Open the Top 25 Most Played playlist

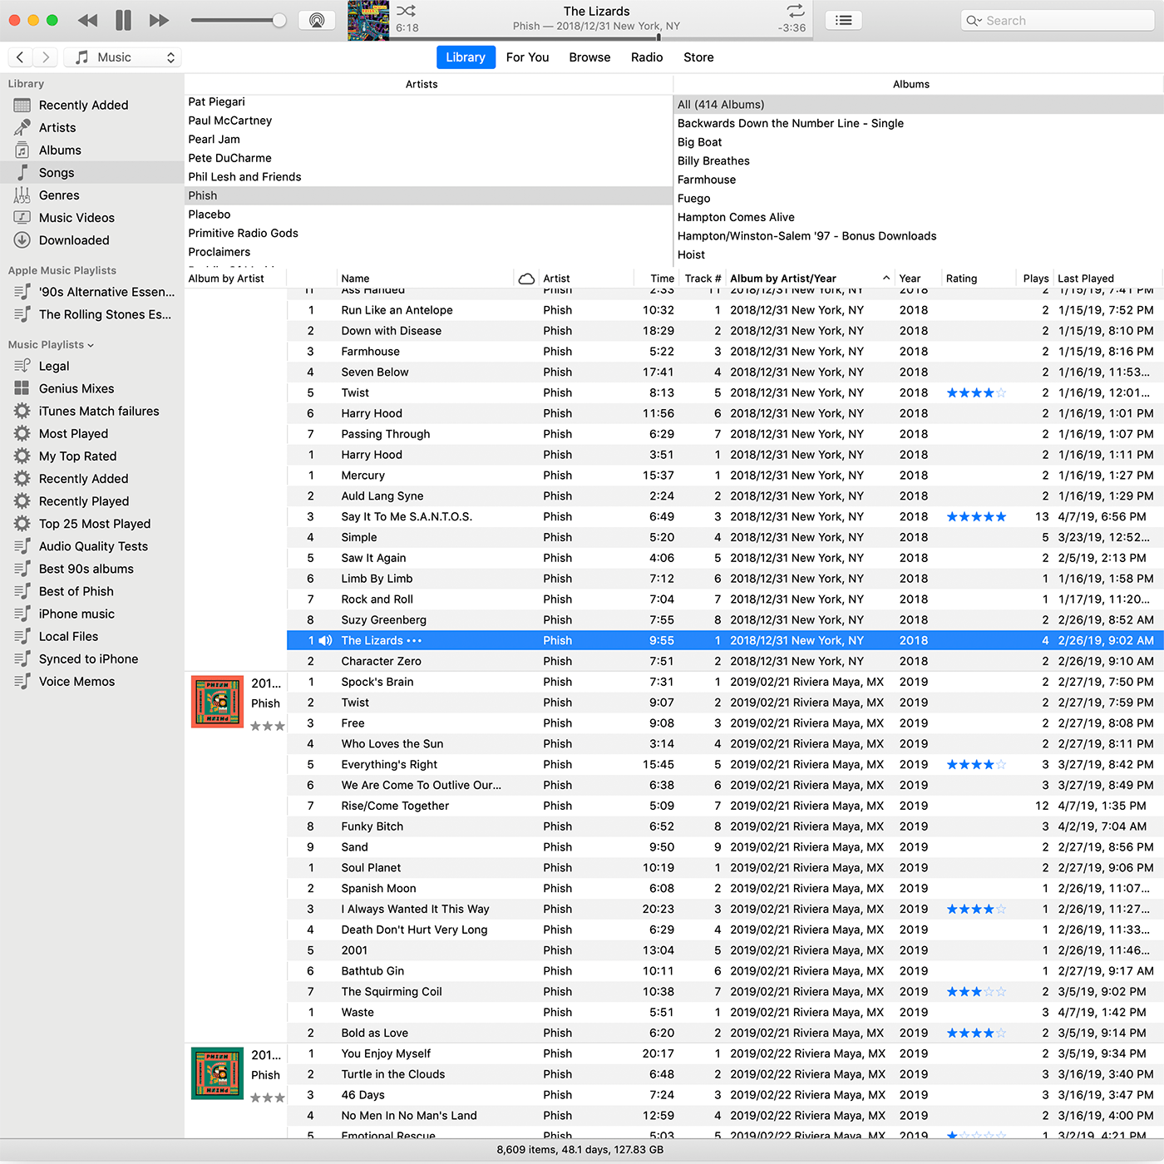tap(91, 524)
